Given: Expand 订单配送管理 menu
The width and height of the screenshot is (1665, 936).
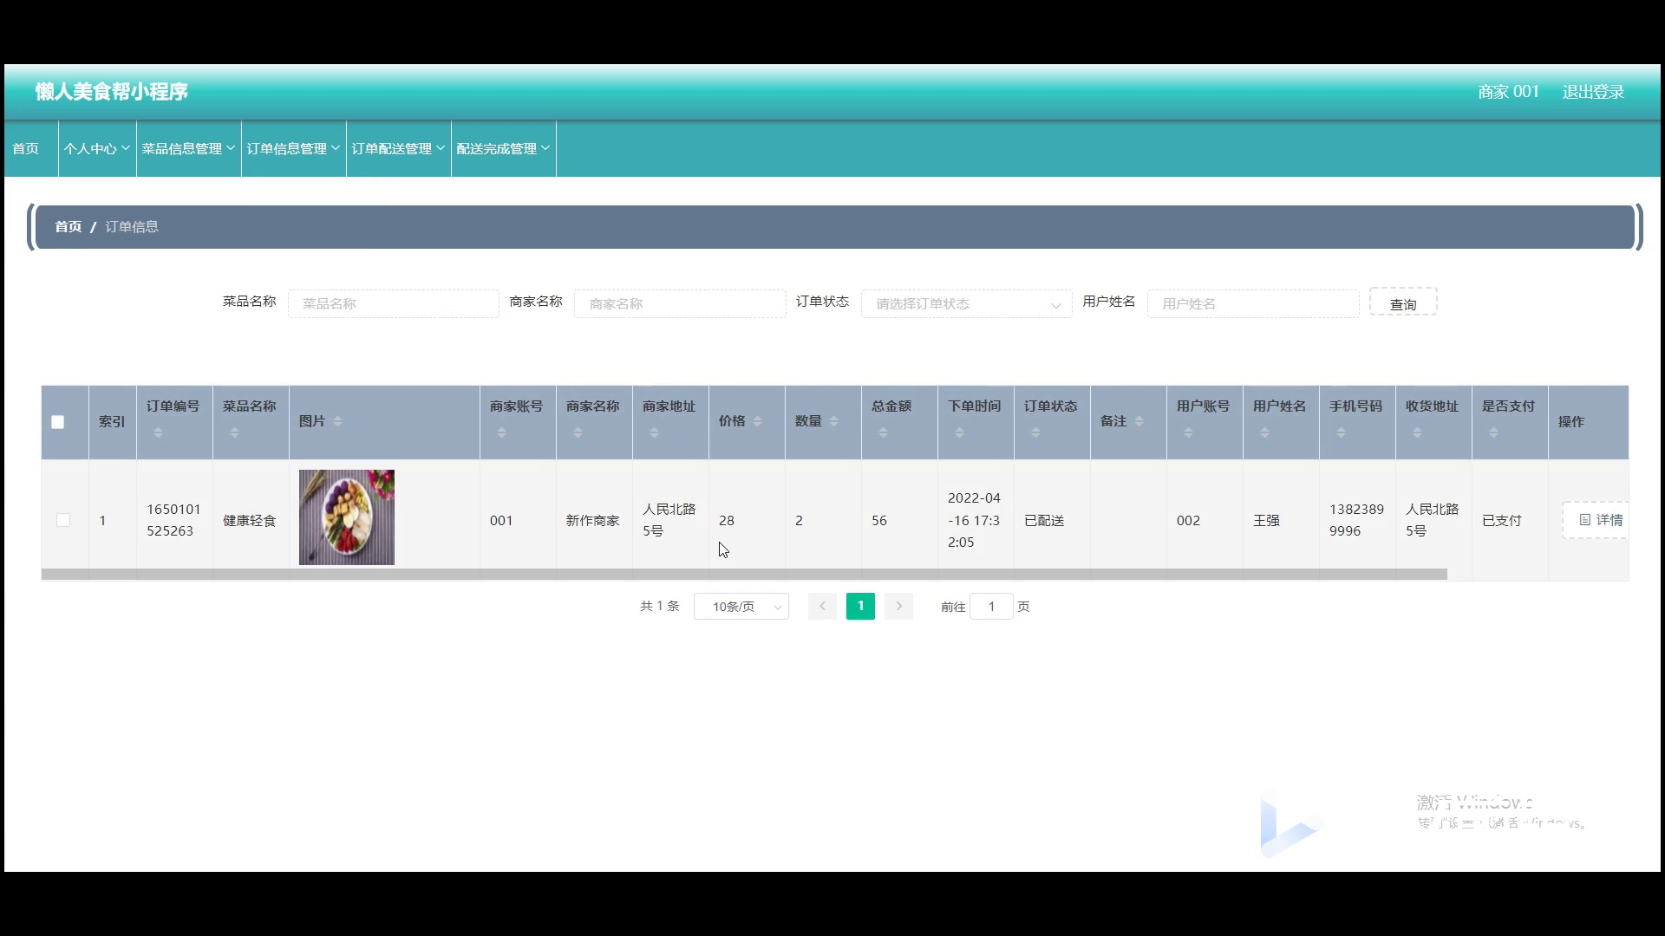Looking at the screenshot, I should pyautogui.click(x=399, y=149).
